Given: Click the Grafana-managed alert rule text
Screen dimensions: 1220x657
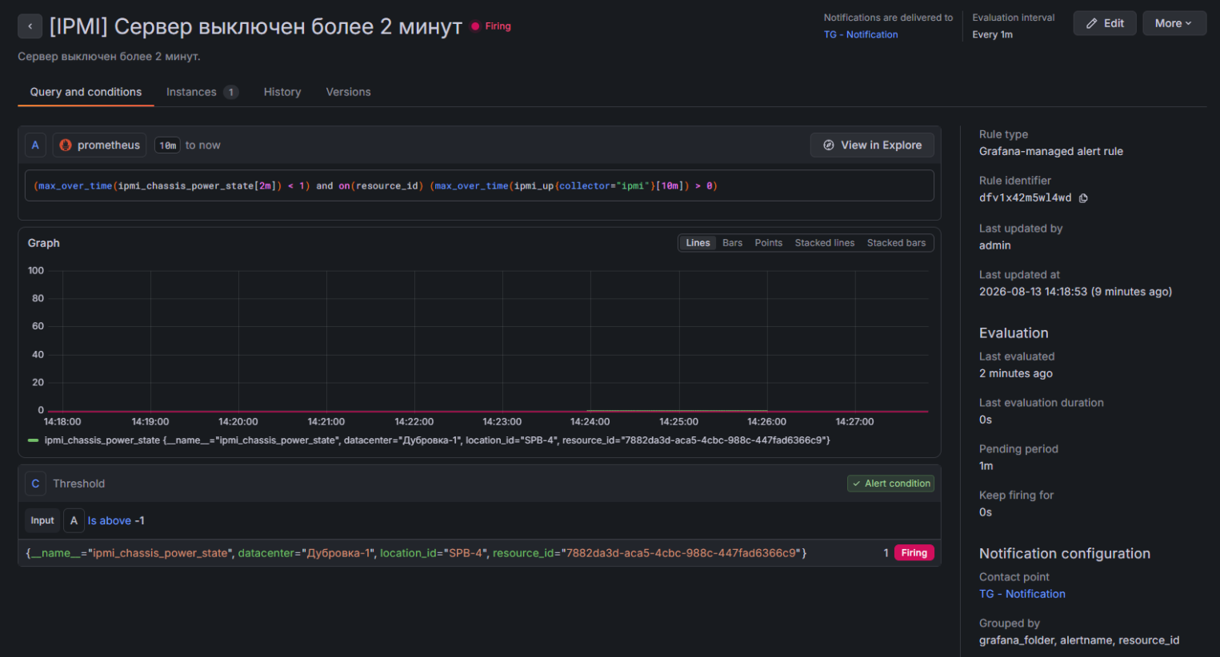Looking at the screenshot, I should point(1051,151).
